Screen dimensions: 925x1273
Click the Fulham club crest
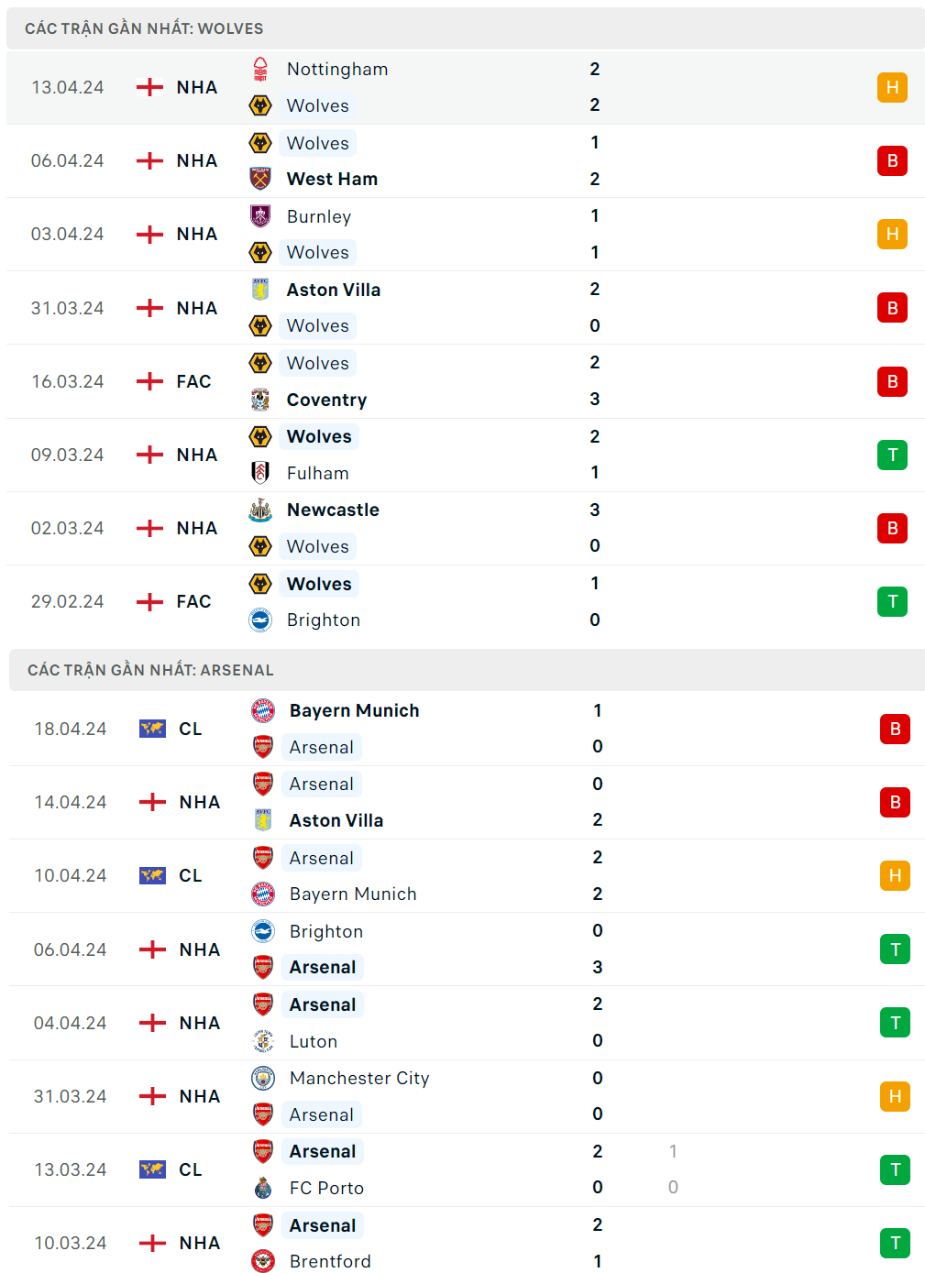(260, 473)
